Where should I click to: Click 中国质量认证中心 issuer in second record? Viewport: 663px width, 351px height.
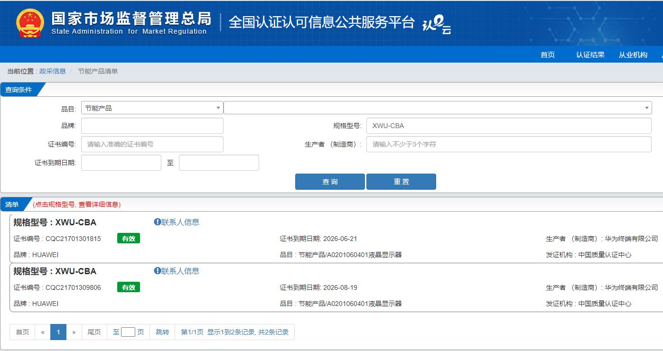pyautogui.click(x=605, y=304)
